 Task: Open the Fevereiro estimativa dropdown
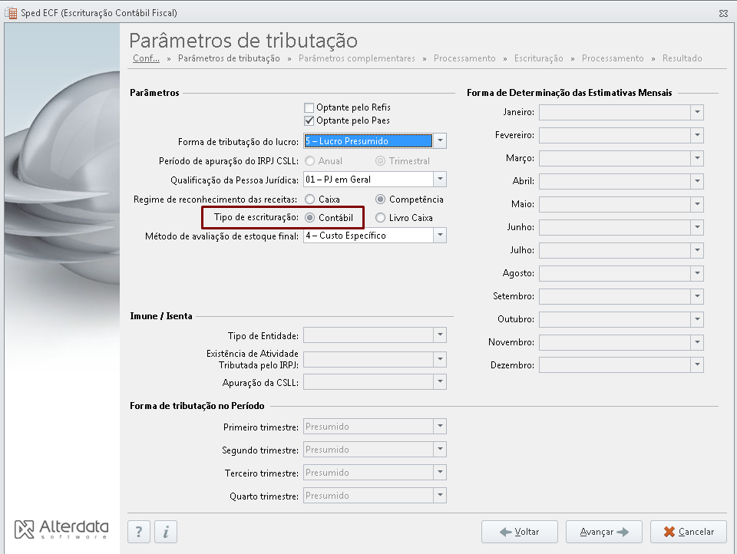coord(697,135)
